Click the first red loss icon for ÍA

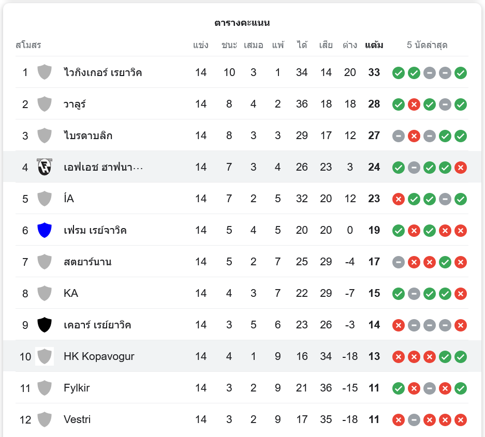click(x=398, y=199)
